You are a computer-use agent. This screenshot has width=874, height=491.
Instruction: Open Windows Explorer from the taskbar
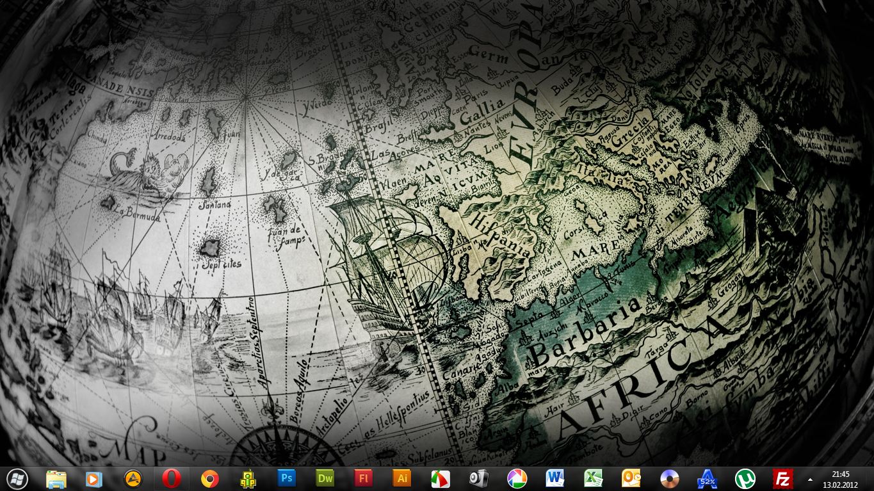pos(56,479)
